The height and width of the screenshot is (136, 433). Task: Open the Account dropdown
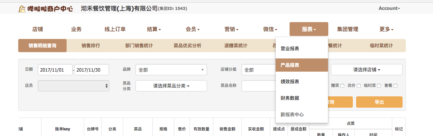point(389,8)
